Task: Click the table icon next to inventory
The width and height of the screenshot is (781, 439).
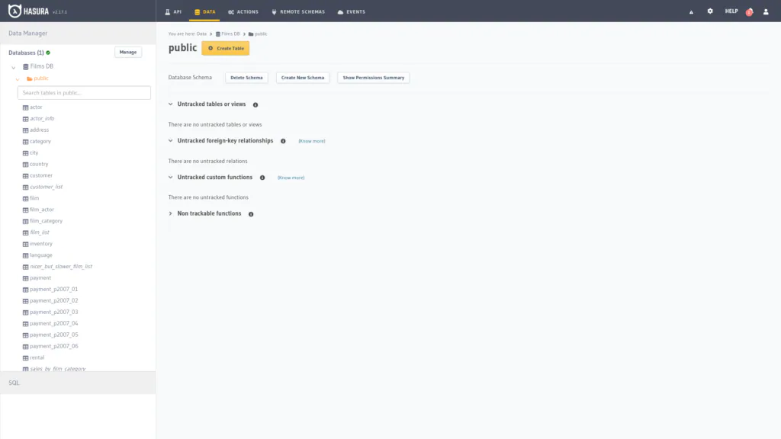Action: pos(25,244)
